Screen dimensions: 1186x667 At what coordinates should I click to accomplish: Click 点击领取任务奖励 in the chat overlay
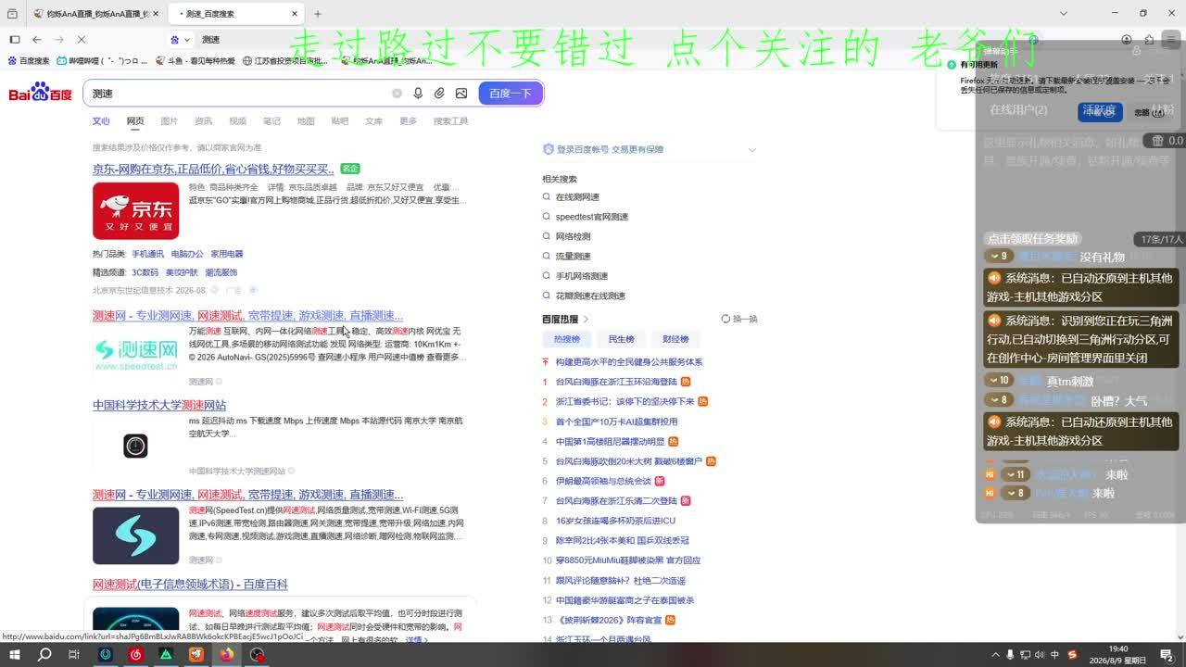coord(1033,239)
